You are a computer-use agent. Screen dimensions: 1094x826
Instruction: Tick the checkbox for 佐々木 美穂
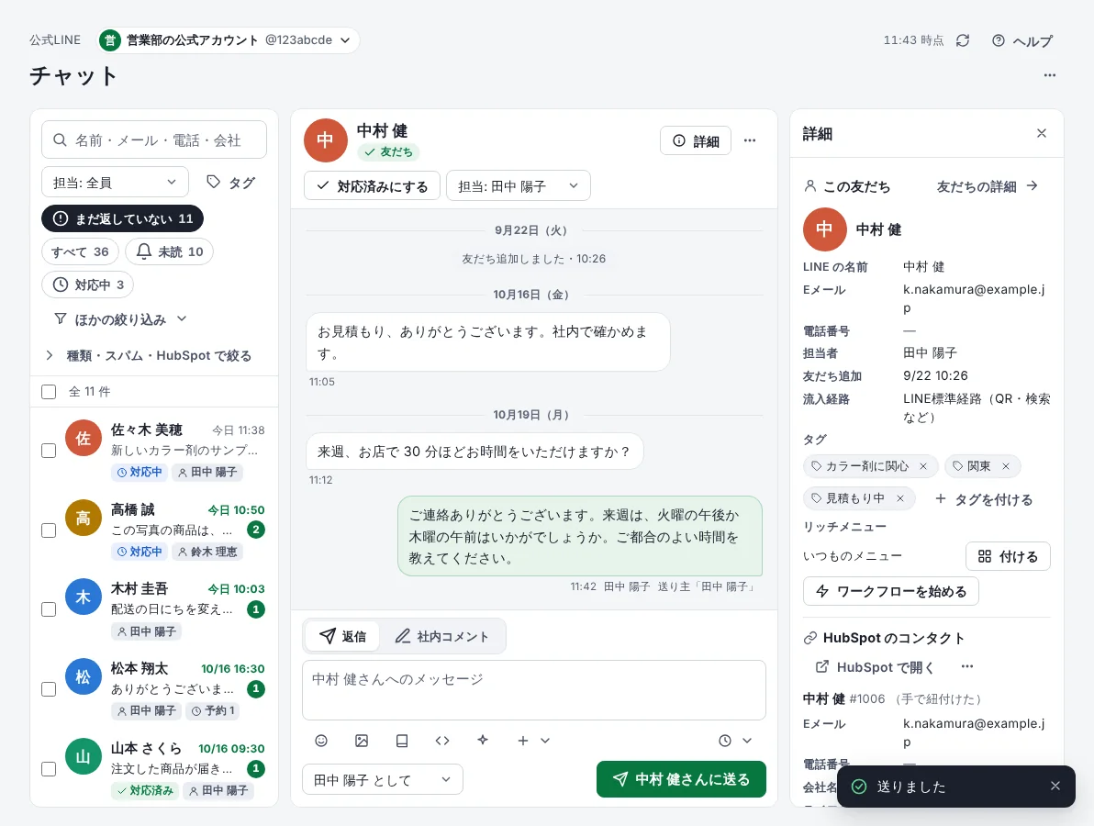49,451
